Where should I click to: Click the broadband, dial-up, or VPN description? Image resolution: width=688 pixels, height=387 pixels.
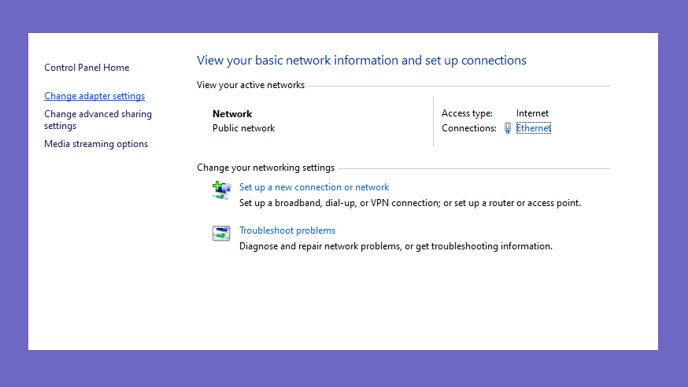click(410, 203)
